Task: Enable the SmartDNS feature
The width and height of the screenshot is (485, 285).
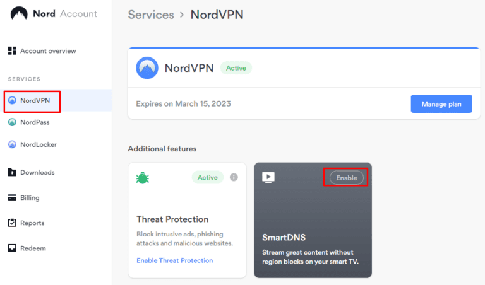Action: coord(346,178)
